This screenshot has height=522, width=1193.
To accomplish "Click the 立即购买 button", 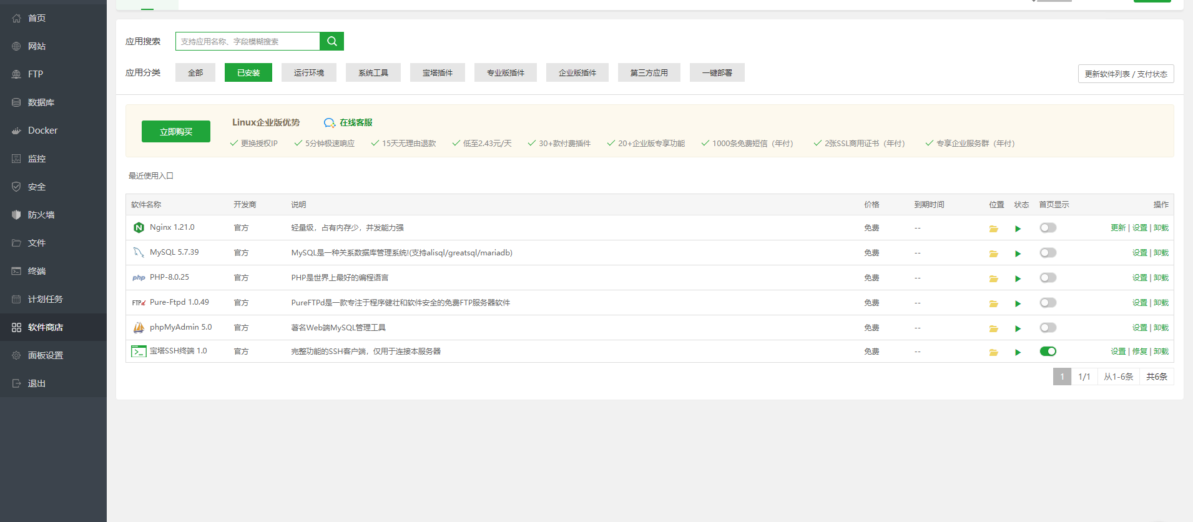I will (x=176, y=132).
